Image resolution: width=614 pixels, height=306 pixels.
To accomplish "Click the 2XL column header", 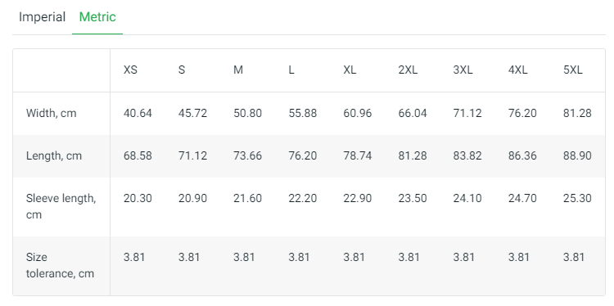I will tap(408, 70).
